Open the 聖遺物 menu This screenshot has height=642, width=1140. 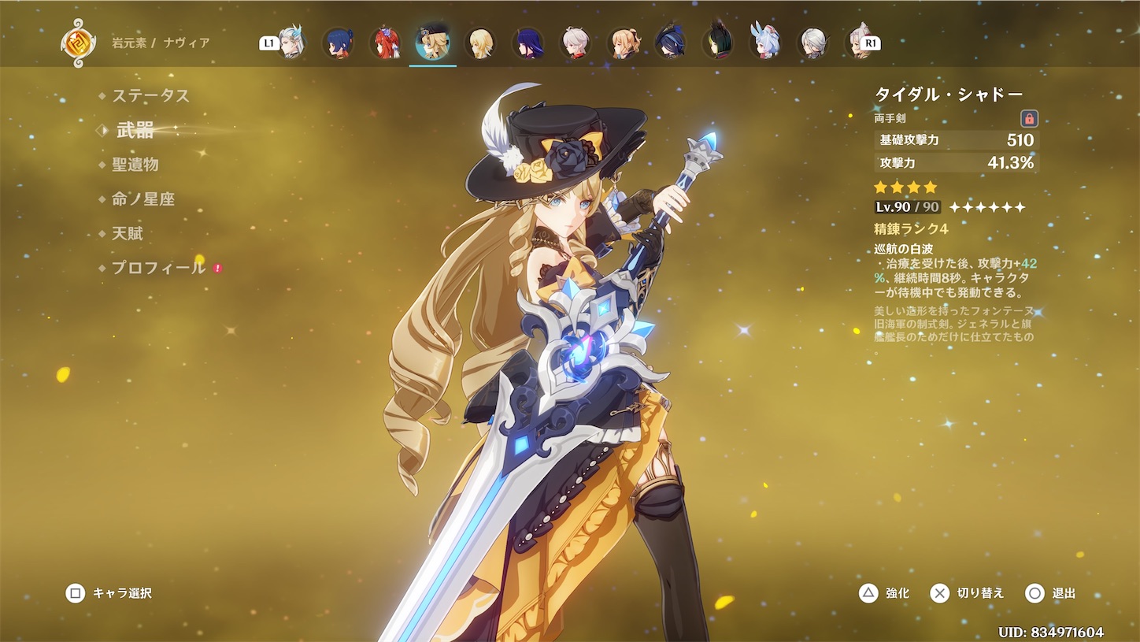pos(135,165)
